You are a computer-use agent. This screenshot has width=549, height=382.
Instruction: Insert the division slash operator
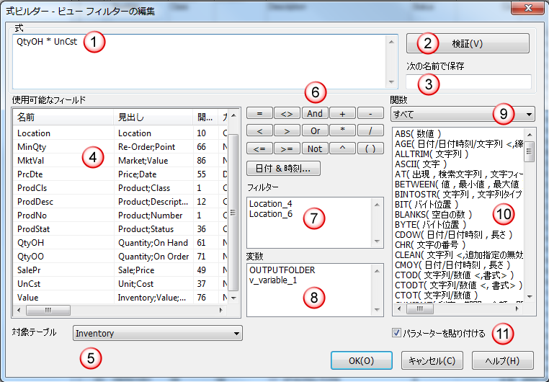(x=370, y=131)
